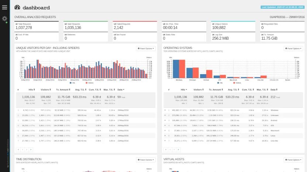Open the gear settings icon in sidebar

click(x=4, y=19)
